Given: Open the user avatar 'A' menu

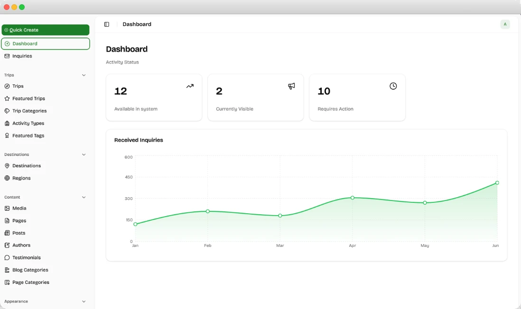Looking at the screenshot, I should 505,24.
